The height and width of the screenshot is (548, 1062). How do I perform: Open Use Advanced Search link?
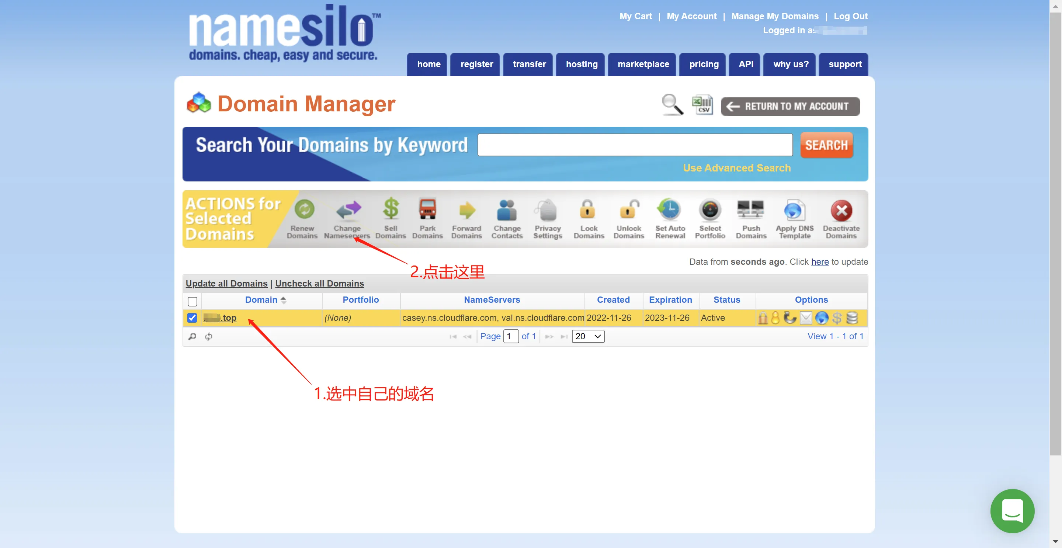point(736,168)
